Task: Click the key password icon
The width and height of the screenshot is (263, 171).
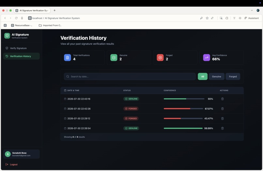Action: pos(201,18)
